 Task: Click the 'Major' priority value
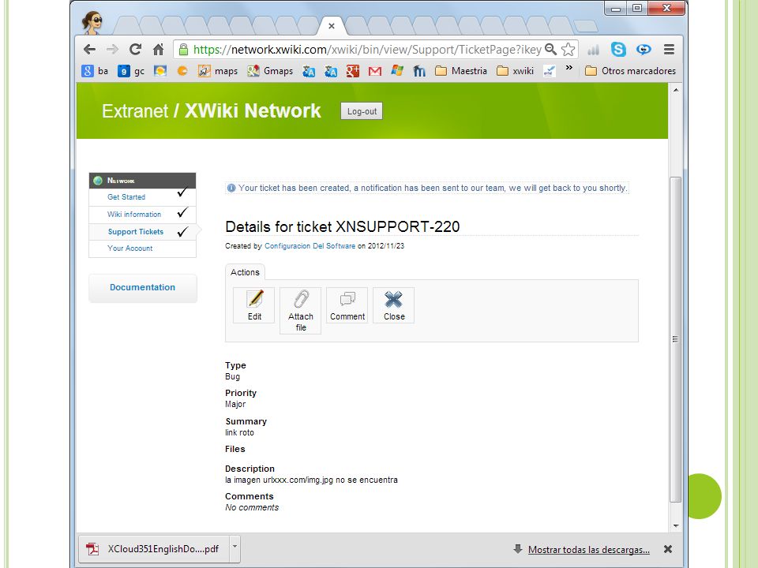(235, 404)
